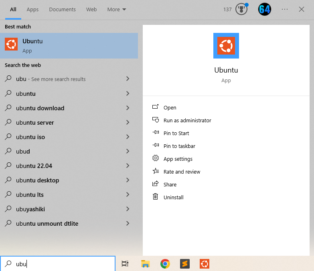Switch to the All tab

(x=13, y=9)
